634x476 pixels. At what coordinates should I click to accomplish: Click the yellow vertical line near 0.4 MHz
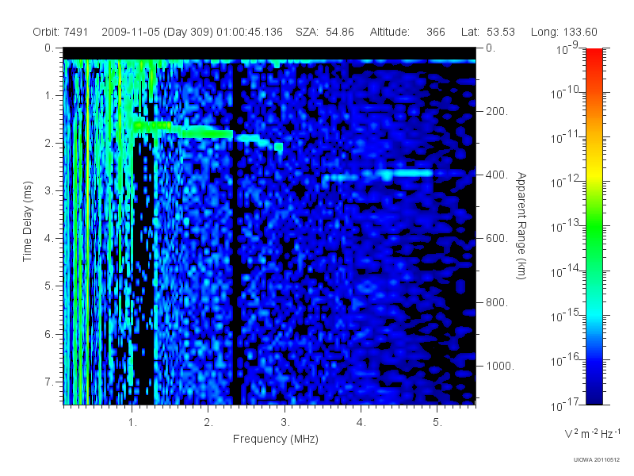(x=87, y=231)
